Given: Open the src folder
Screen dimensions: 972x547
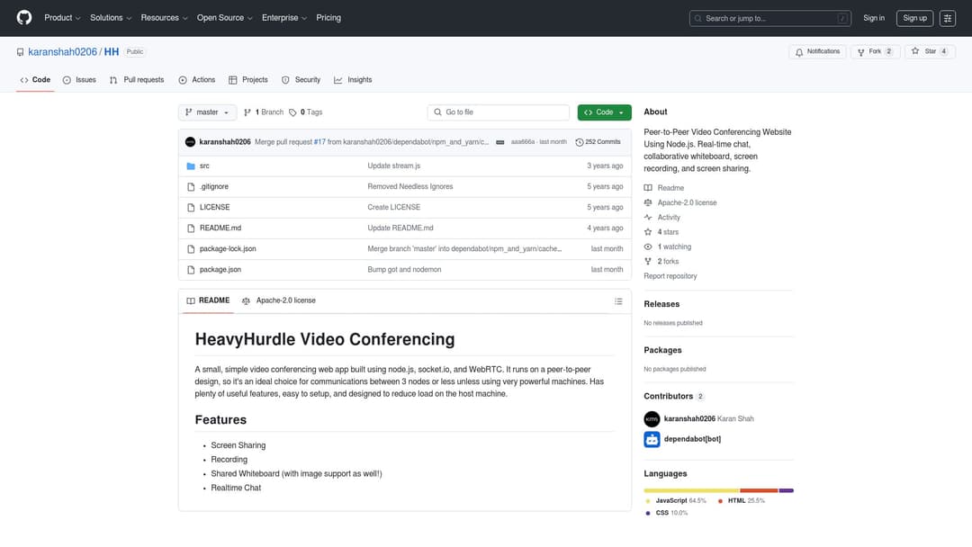Looking at the screenshot, I should [x=204, y=166].
